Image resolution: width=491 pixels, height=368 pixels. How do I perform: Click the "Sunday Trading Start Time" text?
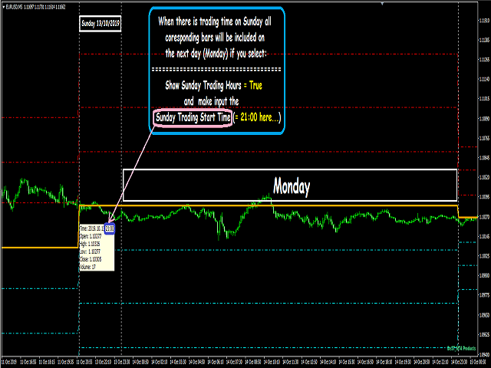tap(193, 117)
